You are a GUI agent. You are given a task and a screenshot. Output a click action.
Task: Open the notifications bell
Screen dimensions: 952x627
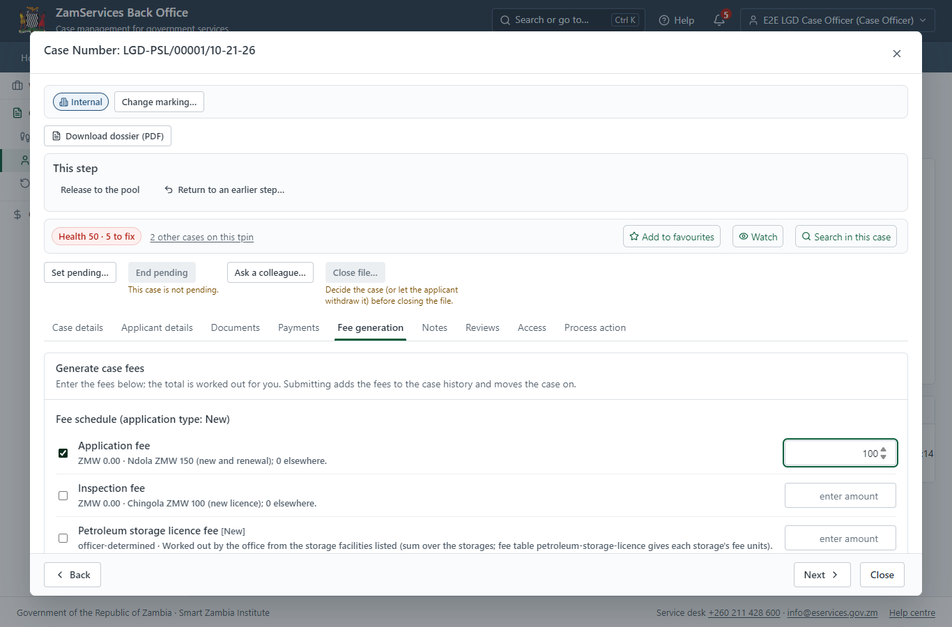pyautogui.click(x=719, y=20)
